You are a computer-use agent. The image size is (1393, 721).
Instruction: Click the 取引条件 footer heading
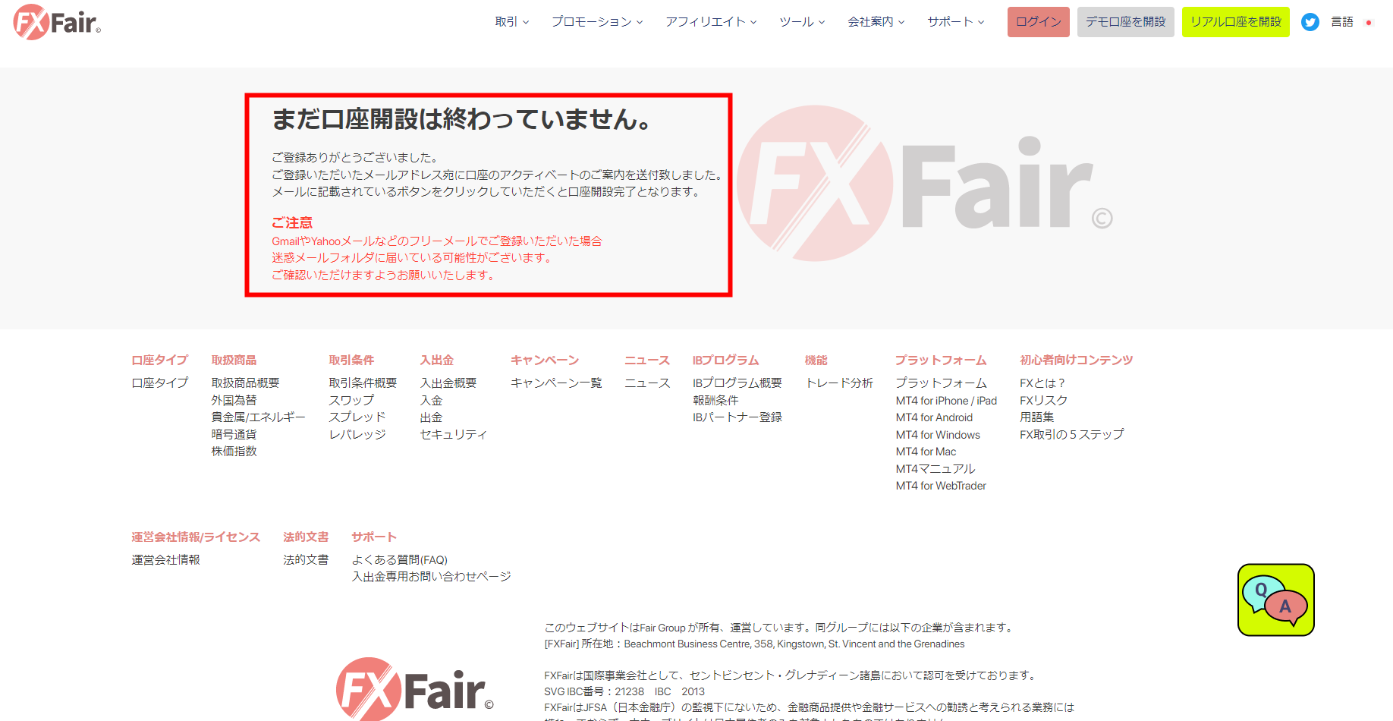[x=351, y=360]
